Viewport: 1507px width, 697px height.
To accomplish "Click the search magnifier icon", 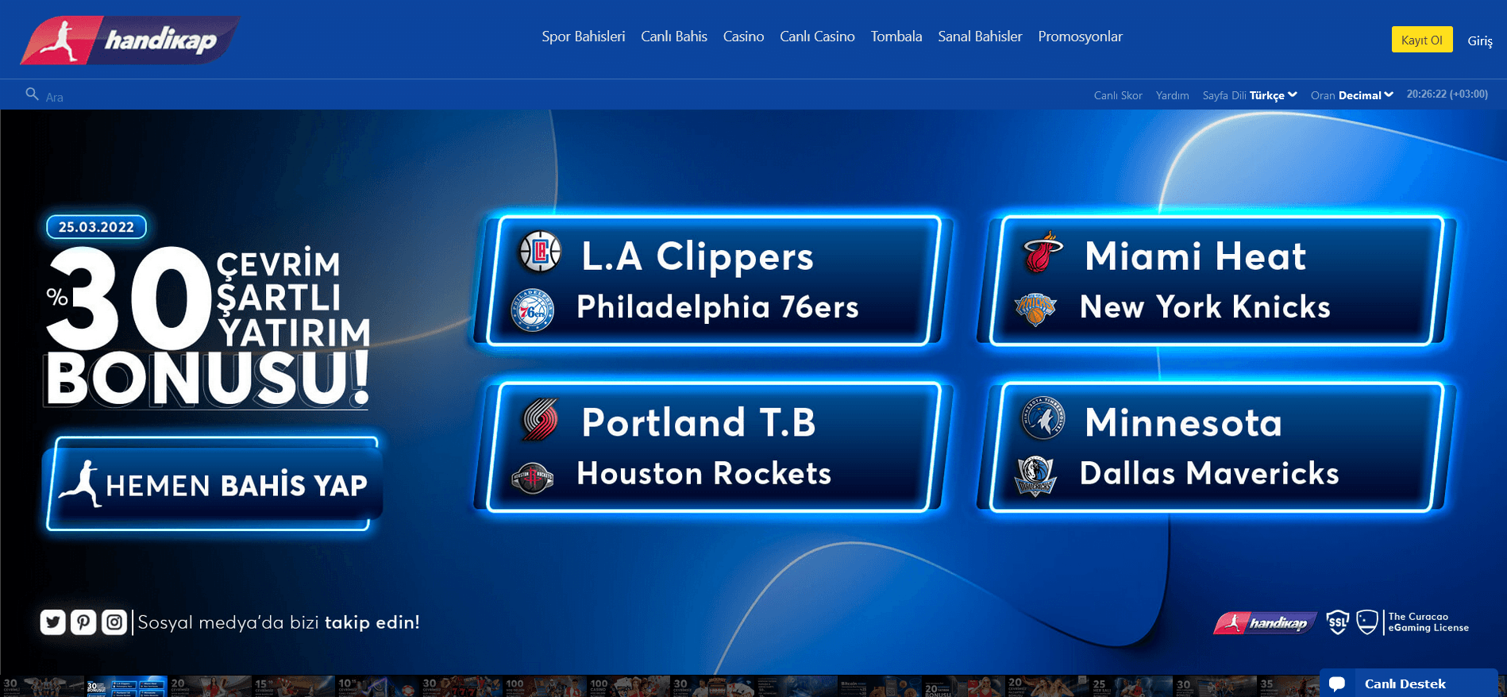I will point(32,94).
